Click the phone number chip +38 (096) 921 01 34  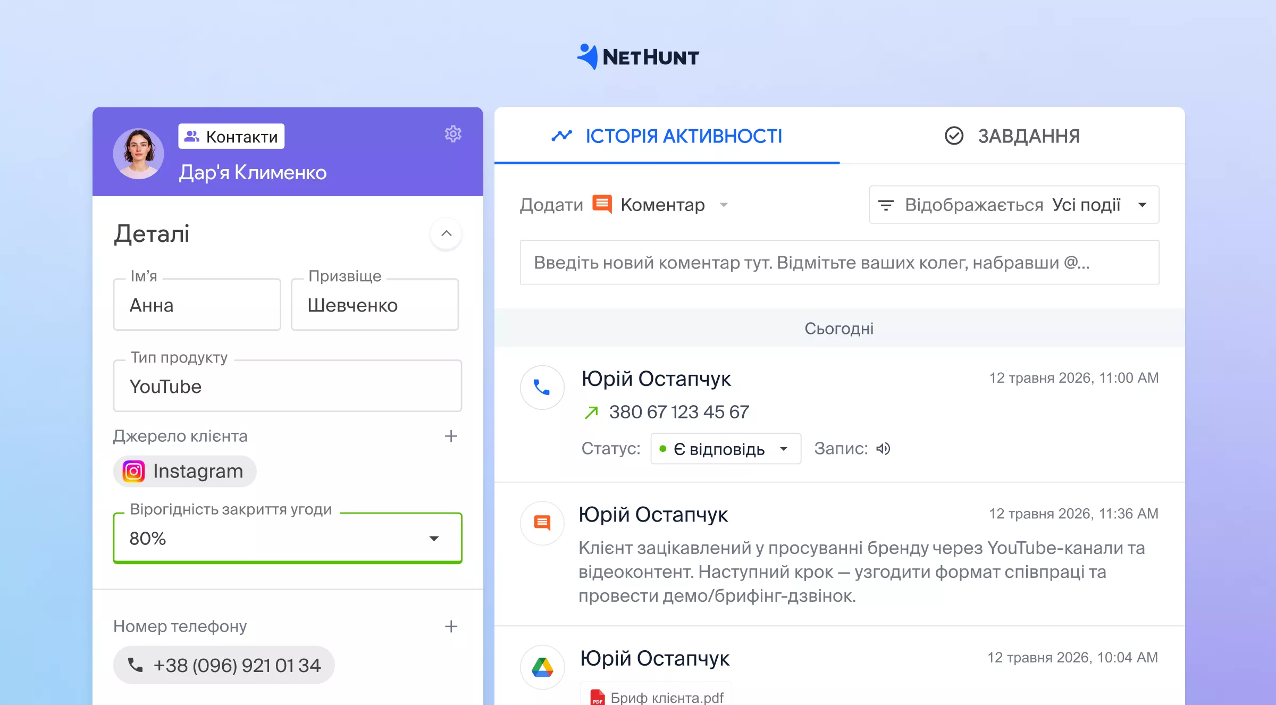(224, 665)
